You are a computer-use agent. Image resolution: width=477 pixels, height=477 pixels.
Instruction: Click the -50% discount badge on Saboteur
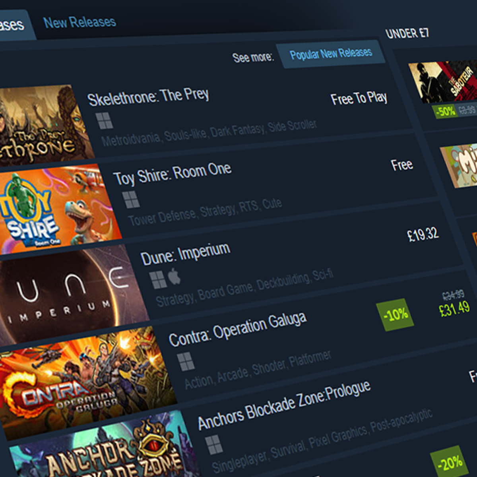tap(445, 111)
